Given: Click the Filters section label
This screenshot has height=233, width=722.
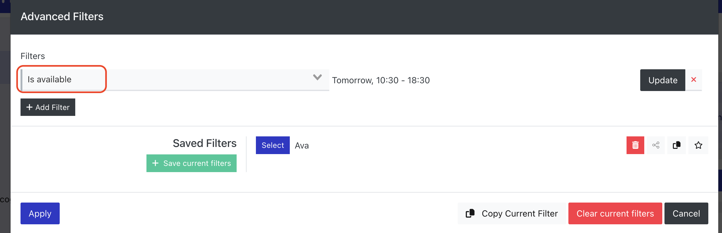Looking at the screenshot, I should (33, 56).
